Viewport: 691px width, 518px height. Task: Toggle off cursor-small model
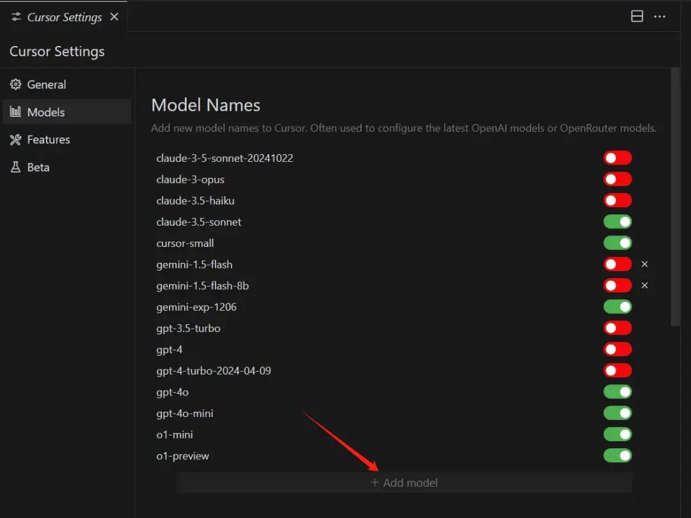617,243
